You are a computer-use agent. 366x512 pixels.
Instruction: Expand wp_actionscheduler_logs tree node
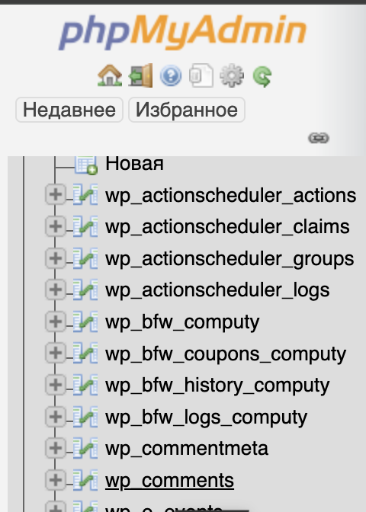click(x=56, y=290)
